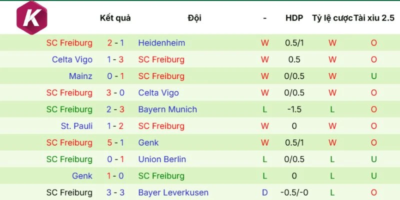Click the -0.5/-0 handicap value
This screenshot has width=400, height=200.
coord(294,192)
